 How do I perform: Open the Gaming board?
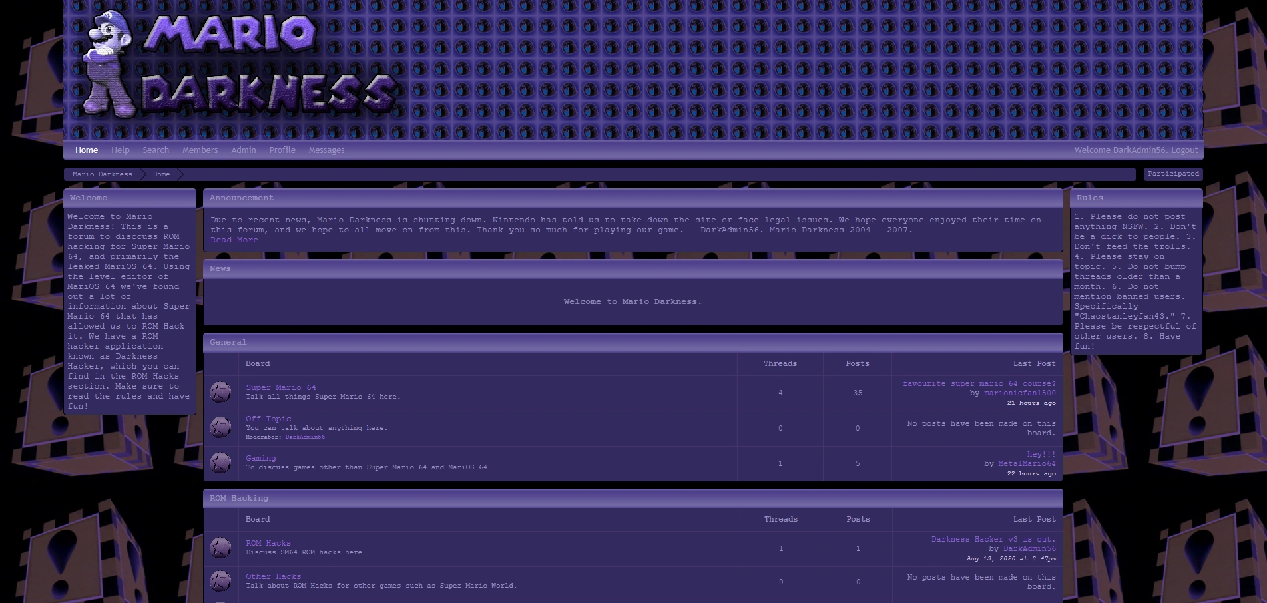(261, 458)
